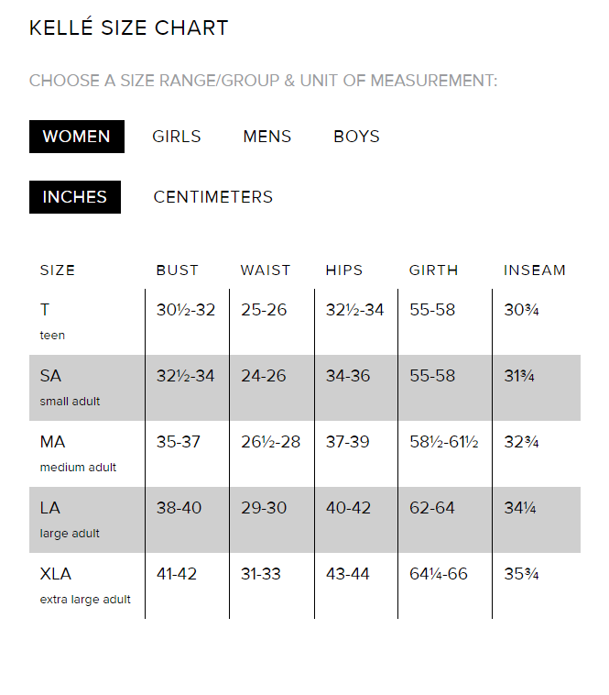Select the LA large adult row label
The width and height of the screenshot is (609, 695).
(x=70, y=519)
